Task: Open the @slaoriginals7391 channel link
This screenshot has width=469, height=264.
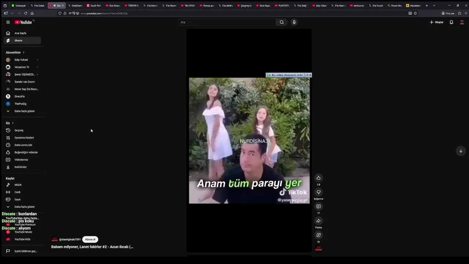Action: point(70,239)
